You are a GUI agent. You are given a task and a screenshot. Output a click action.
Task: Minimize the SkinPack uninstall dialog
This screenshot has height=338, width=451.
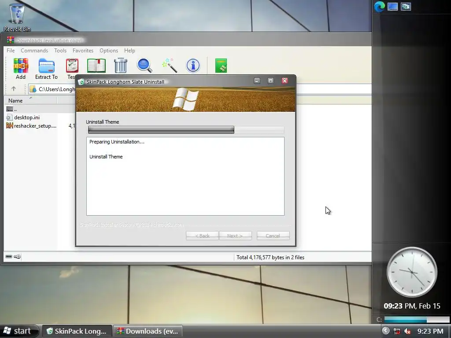click(x=257, y=81)
